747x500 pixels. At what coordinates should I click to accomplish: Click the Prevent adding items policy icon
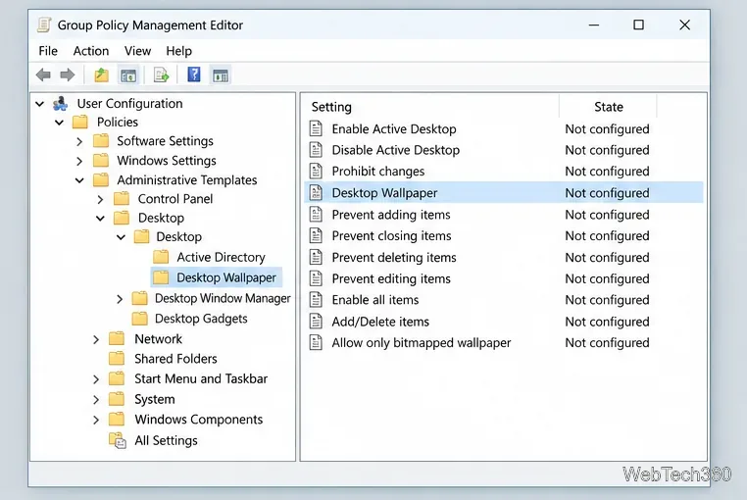316,215
